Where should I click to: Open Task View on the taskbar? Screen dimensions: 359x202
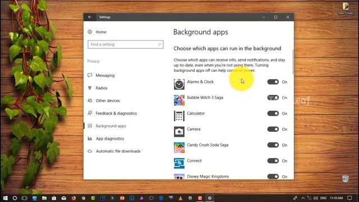coord(24,198)
